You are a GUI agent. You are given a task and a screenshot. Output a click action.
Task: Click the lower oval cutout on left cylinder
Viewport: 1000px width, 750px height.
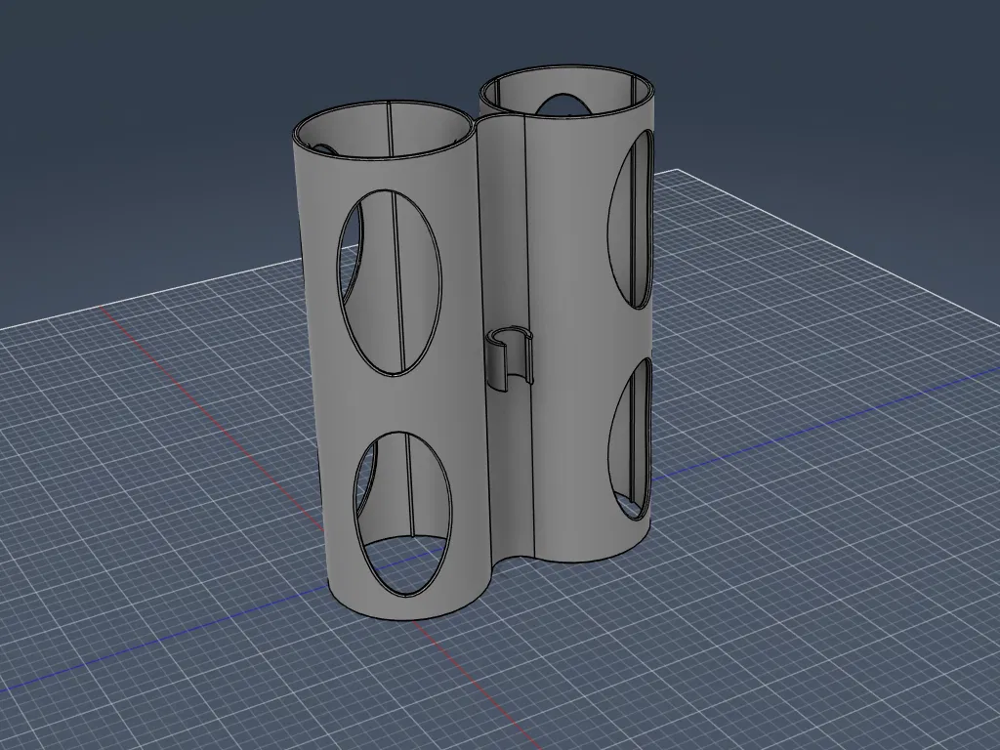click(x=402, y=514)
